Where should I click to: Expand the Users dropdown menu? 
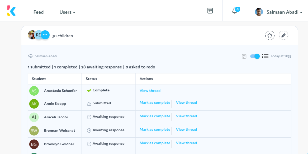coord(67,12)
